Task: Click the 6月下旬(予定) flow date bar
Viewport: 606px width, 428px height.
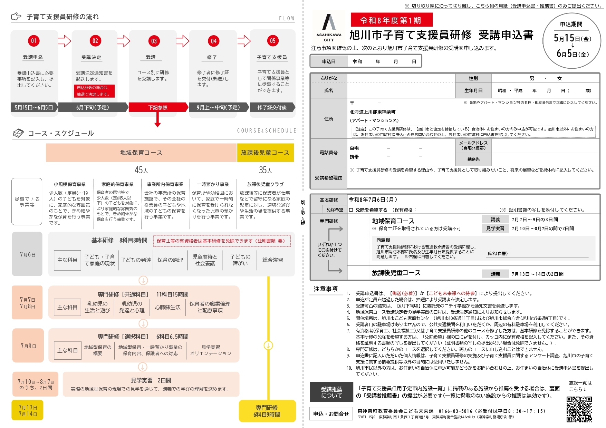Action: (93, 107)
